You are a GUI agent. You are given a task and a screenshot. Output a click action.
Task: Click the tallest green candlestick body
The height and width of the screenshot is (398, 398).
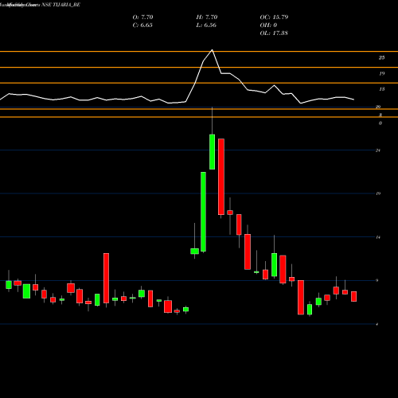tap(203, 212)
